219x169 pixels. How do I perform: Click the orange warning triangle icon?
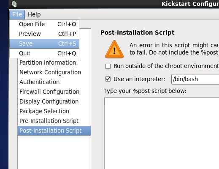114,49
